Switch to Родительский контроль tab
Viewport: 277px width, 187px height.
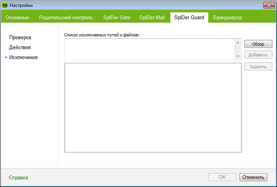pos(66,17)
